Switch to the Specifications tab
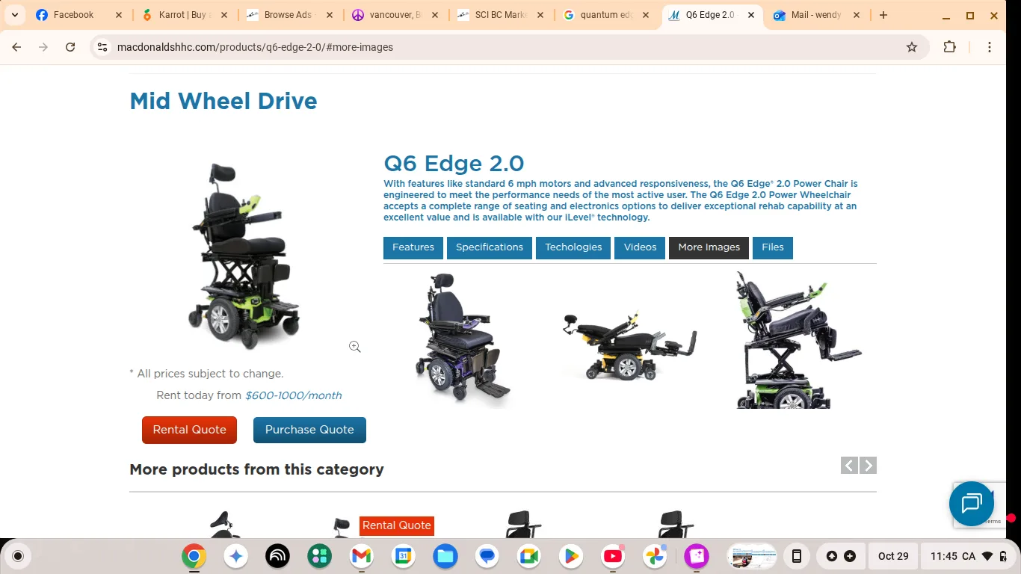Image resolution: width=1021 pixels, height=574 pixels. click(x=489, y=247)
